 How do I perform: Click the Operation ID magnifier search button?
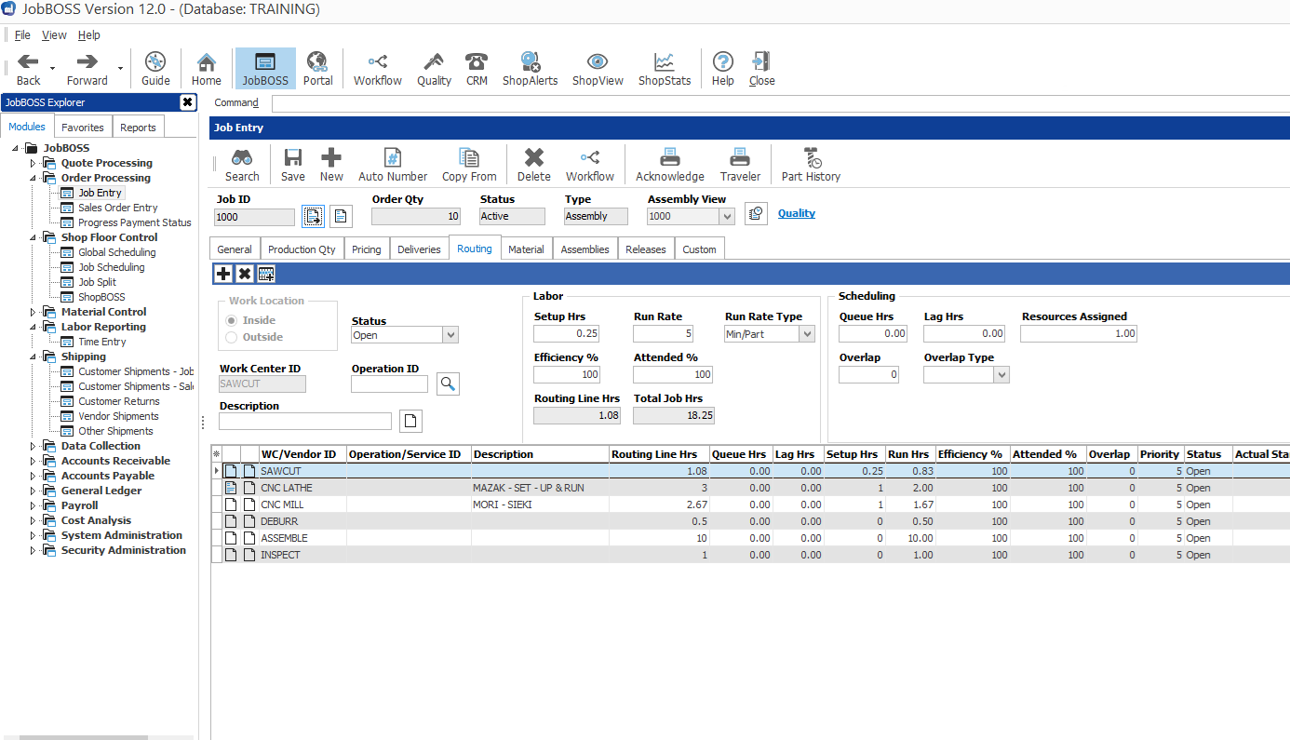[x=448, y=383]
